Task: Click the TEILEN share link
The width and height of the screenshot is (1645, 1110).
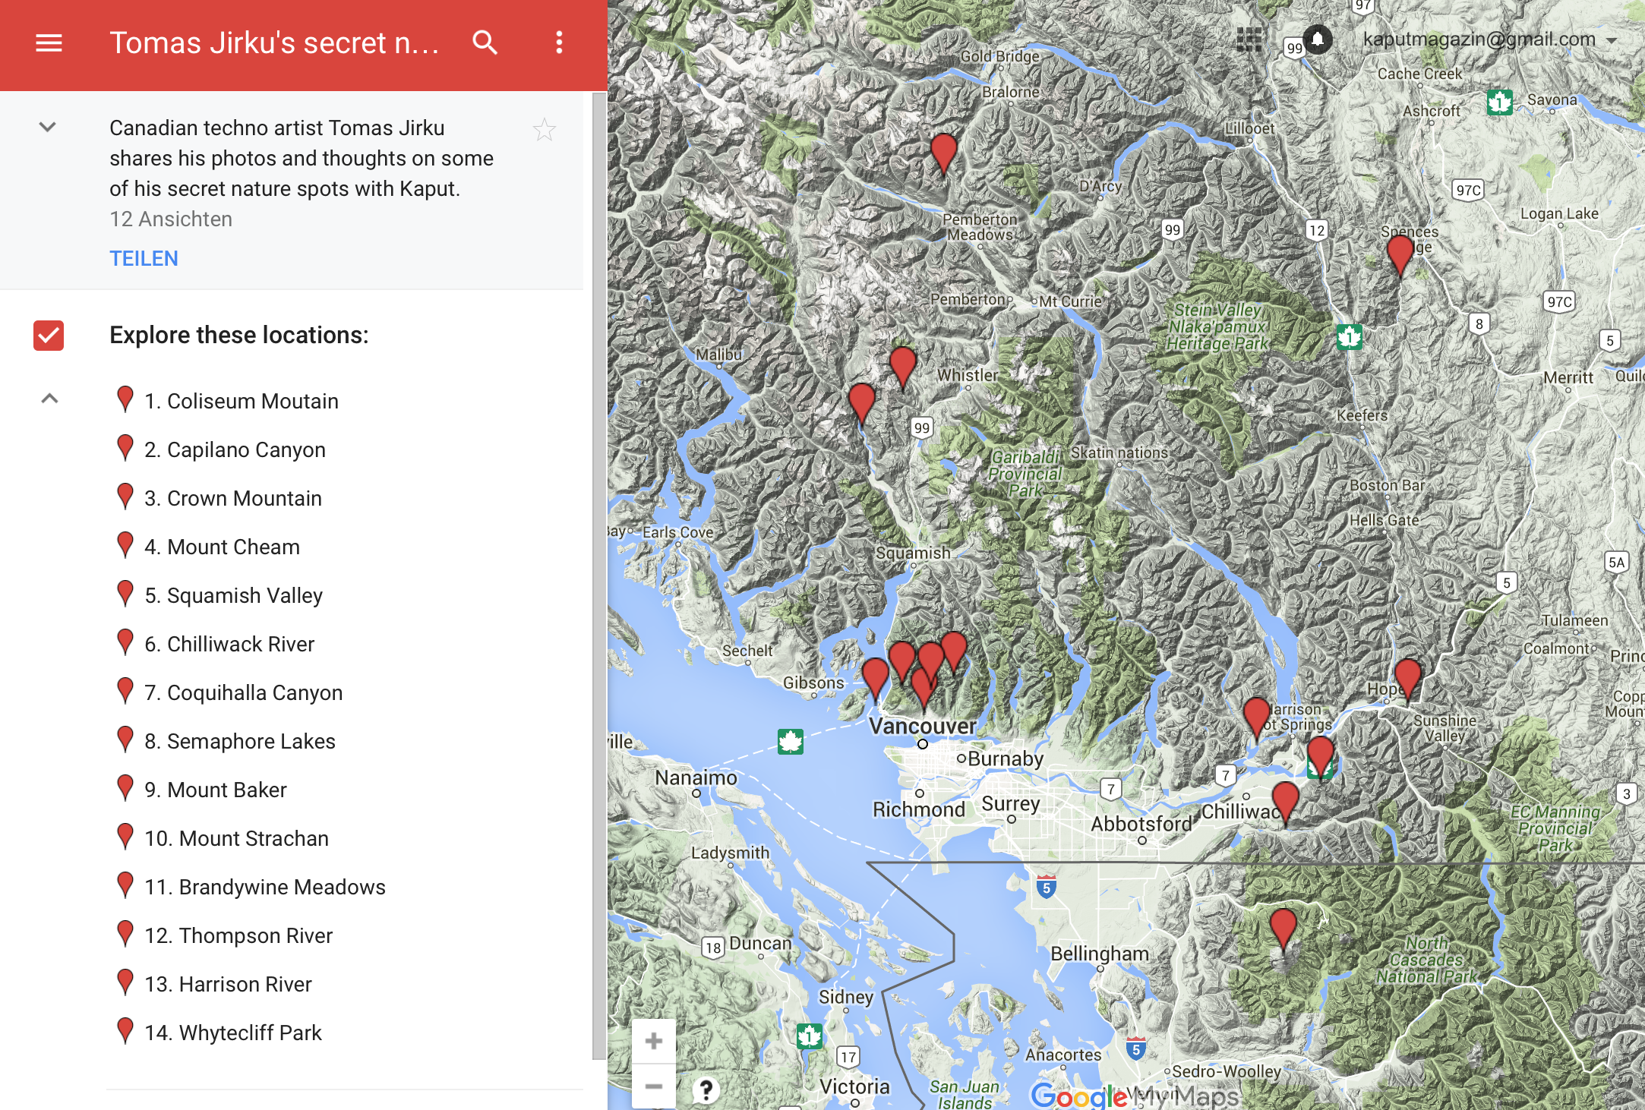Action: 144,259
